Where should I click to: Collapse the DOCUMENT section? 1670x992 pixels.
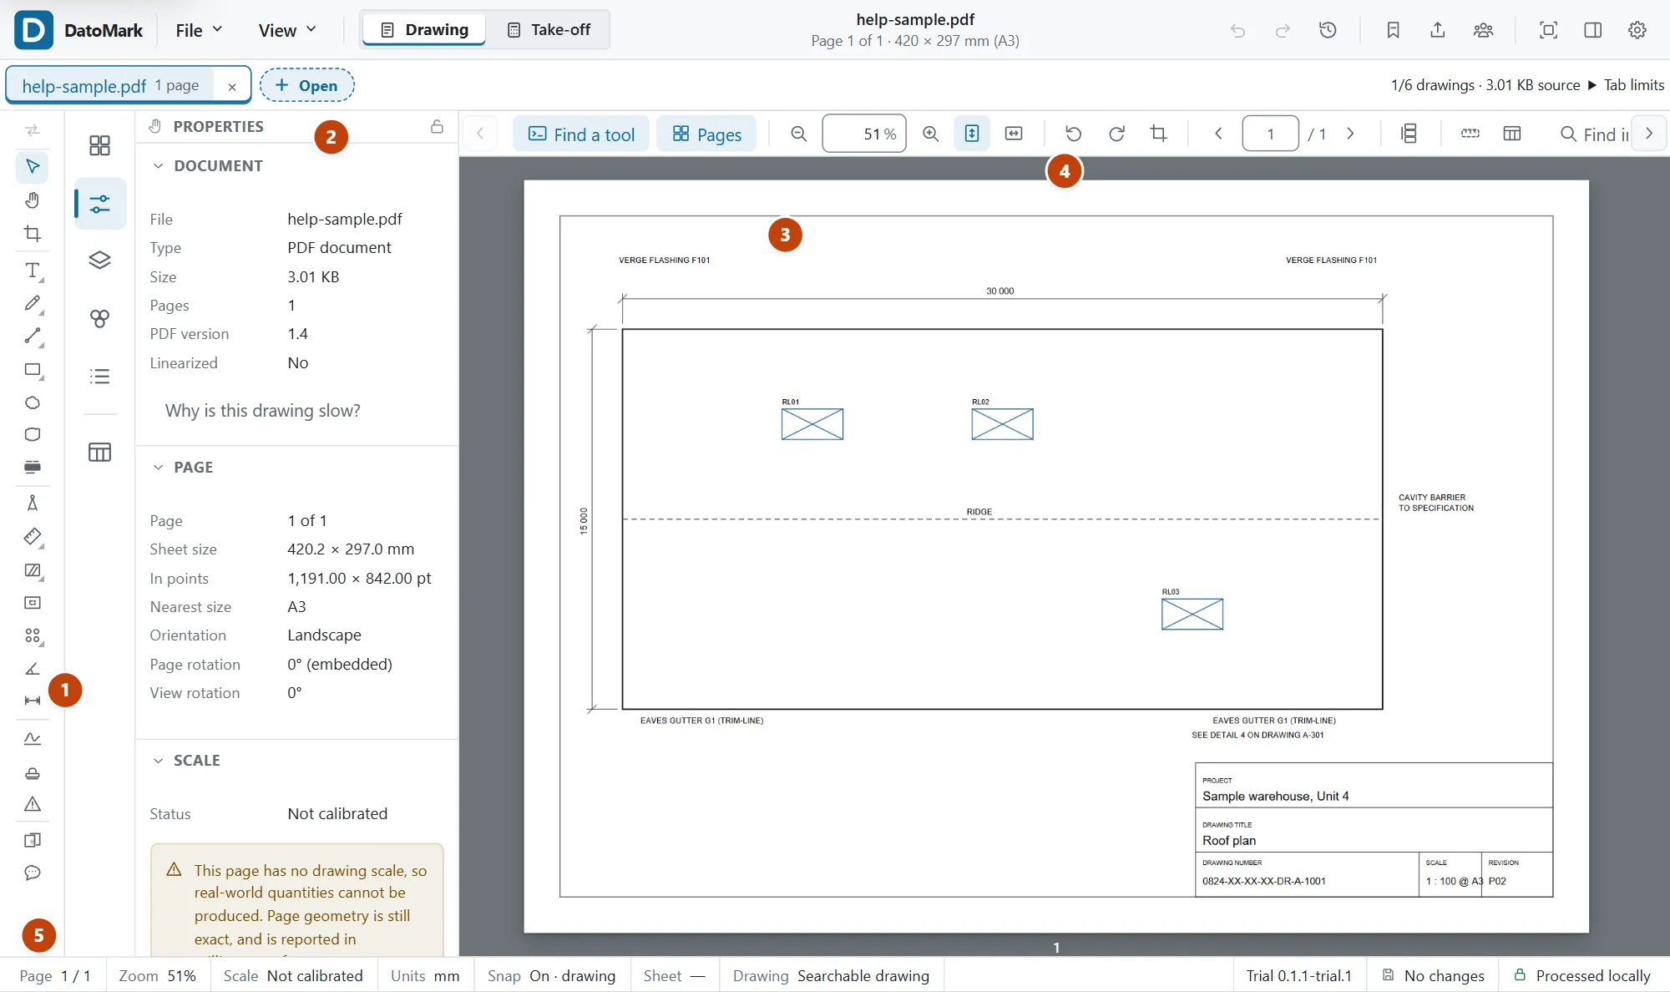[x=158, y=165]
